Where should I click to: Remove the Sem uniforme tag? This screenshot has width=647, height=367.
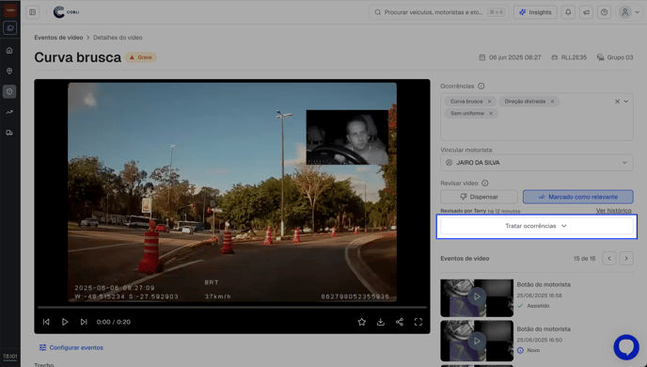[491, 114]
